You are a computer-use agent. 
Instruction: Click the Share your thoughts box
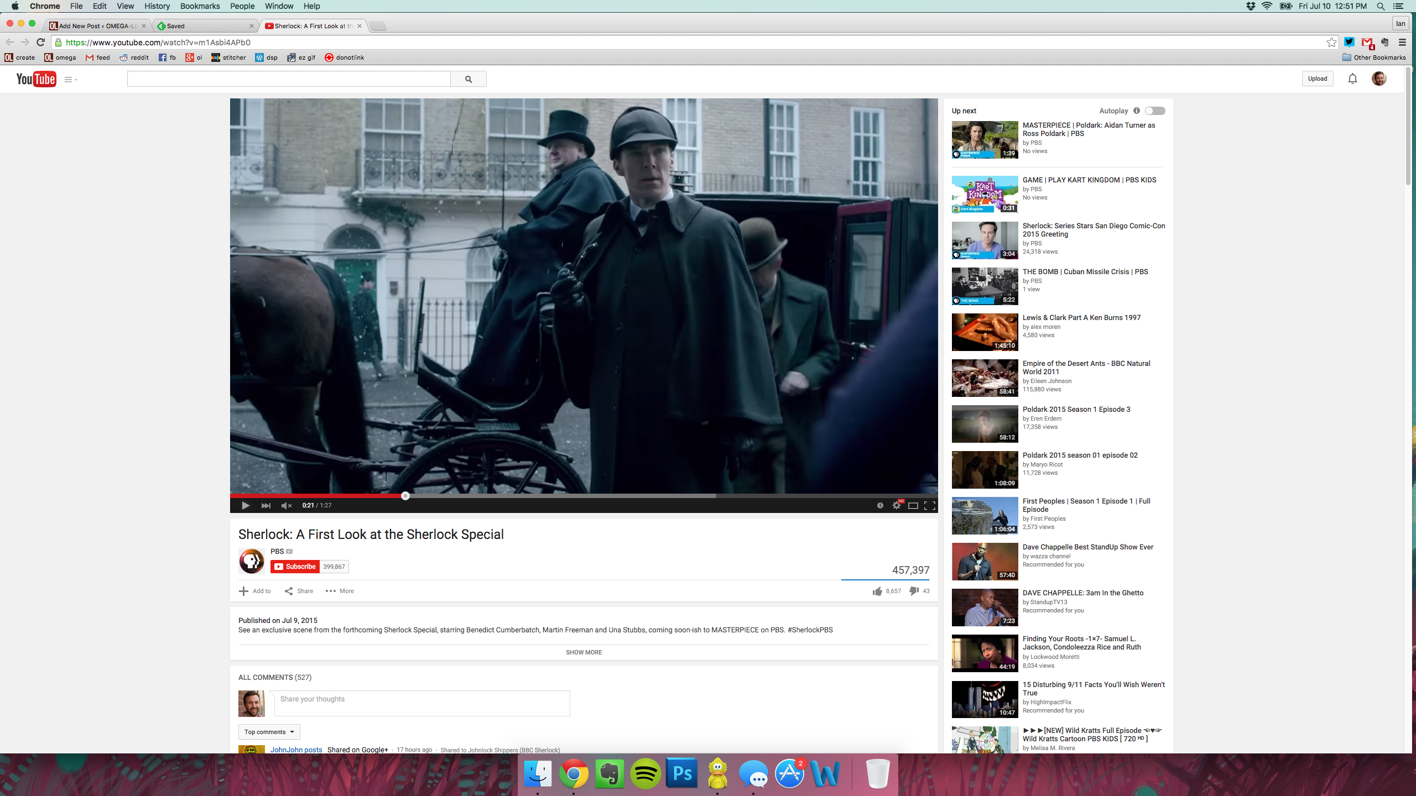click(x=422, y=703)
